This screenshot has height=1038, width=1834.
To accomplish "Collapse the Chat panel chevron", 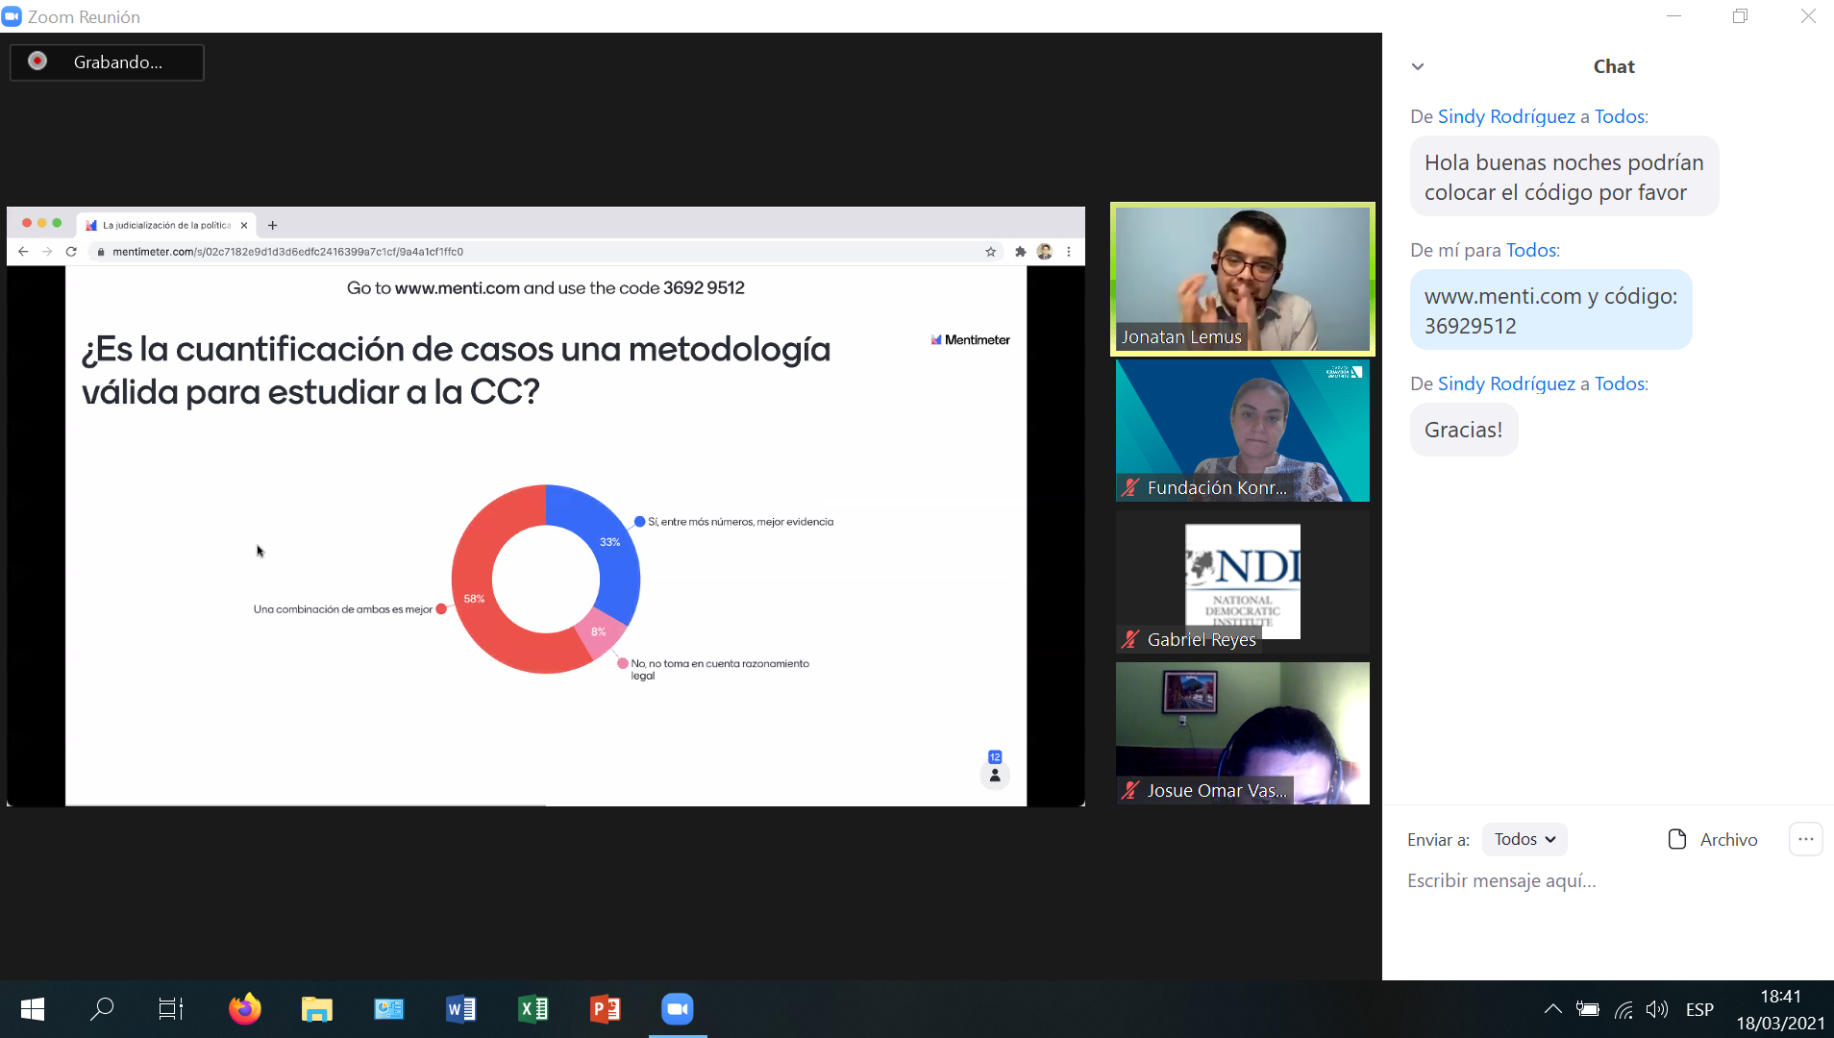I will pyautogui.click(x=1418, y=66).
